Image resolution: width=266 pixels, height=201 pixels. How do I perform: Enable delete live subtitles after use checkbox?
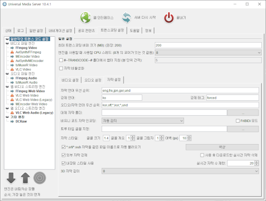[202, 155]
